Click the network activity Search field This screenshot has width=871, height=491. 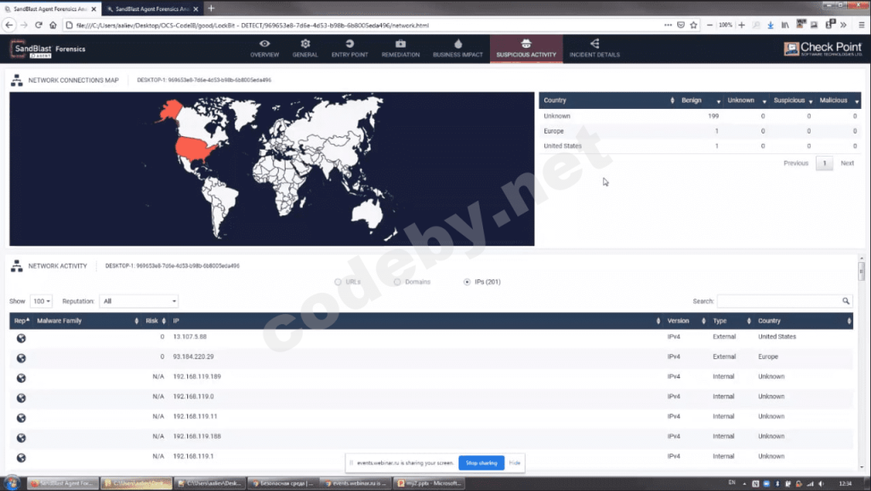coord(779,301)
